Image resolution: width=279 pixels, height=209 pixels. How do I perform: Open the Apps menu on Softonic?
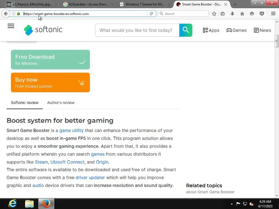[211, 30]
